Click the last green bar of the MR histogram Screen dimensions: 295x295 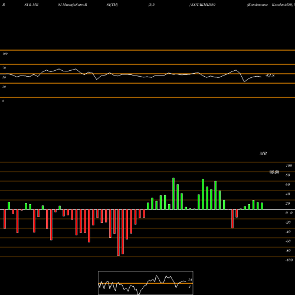262,206
